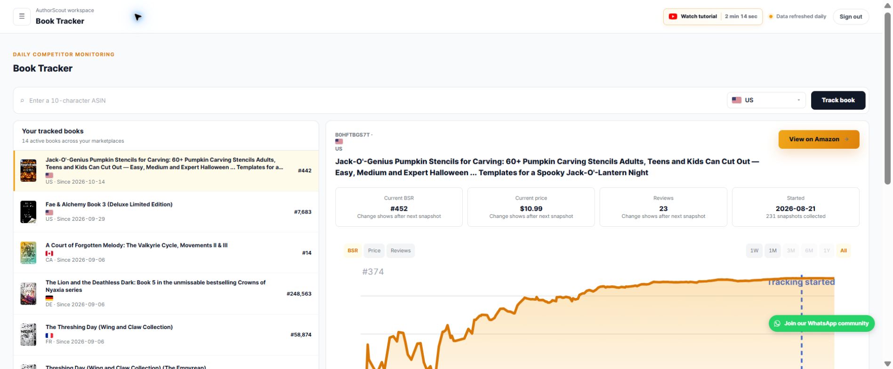893x369 pixels.
Task: Click The Threshing Day book cover
Action: pos(28,335)
